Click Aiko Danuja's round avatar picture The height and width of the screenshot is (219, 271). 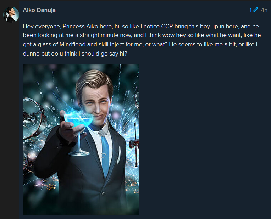pyautogui.click(x=11, y=15)
